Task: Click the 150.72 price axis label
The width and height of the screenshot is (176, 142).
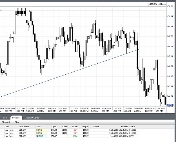Action: 170,6
